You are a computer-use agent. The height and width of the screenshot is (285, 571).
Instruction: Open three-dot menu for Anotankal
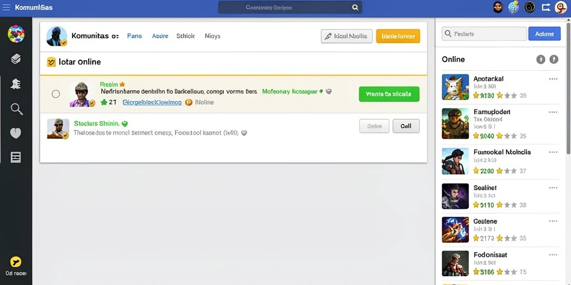tap(553, 79)
